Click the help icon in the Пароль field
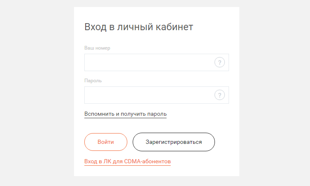Screen dimensions: 310x186 [x=219, y=95]
